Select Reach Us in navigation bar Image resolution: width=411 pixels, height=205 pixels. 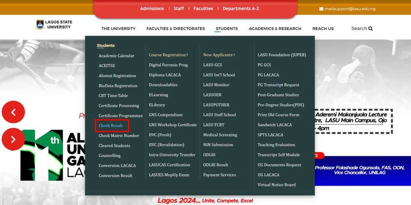(x=323, y=29)
